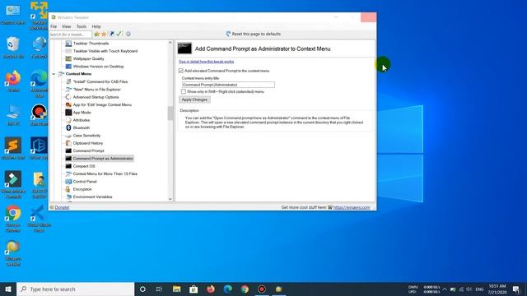Show hidden tray icons chevron
The height and width of the screenshot is (296, 527).
pyautogui.click(x=445, y=289)
